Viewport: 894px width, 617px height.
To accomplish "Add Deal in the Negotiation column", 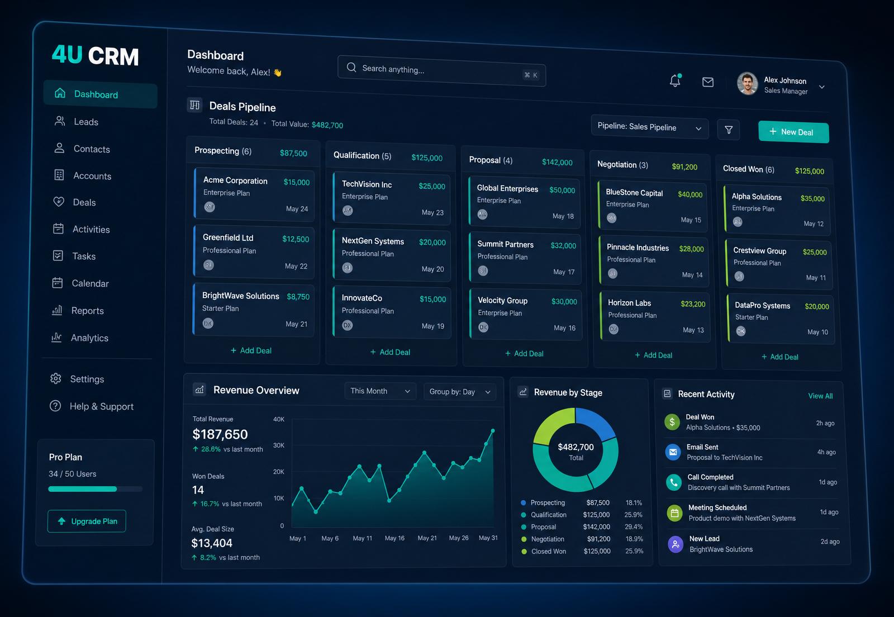I will [653, 355].
